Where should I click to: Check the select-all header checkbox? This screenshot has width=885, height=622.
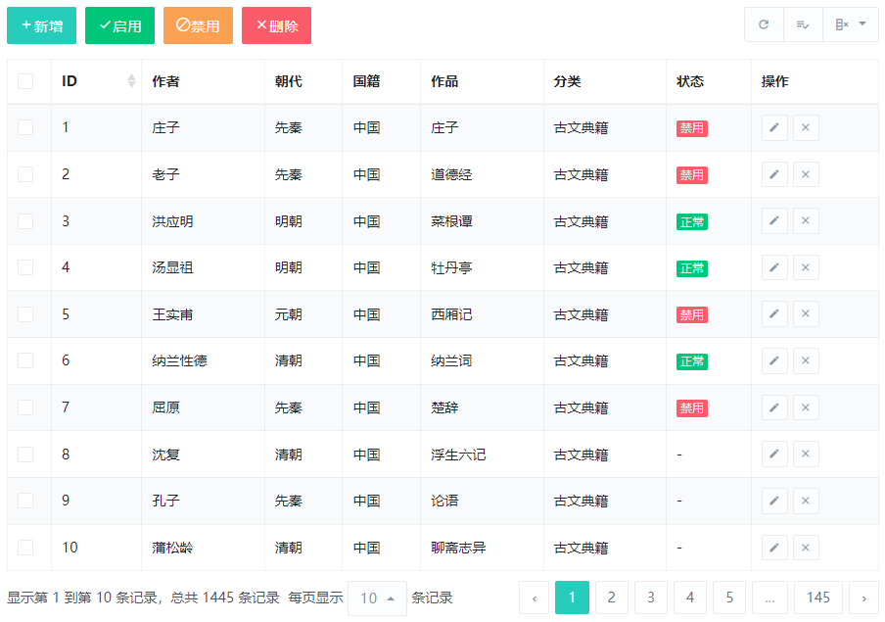(25, 81)
